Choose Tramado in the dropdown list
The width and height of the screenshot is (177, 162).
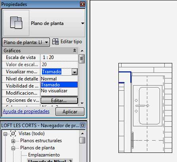[x=59, y=85]
